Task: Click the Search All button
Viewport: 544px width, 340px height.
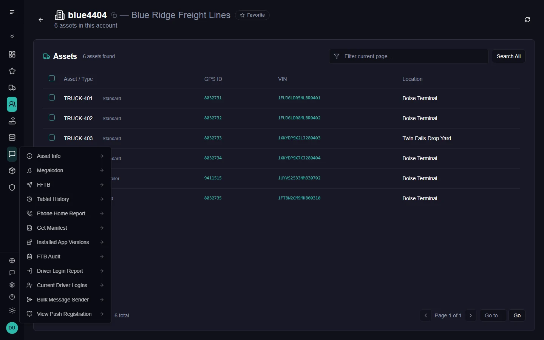Action: (x=508, y=56)
